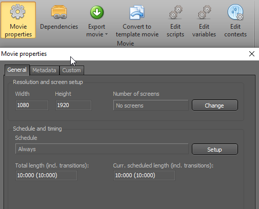Expand the Export movie dropdown arrow
The height and width of the screenshot is (209, 259).
click(x=106, y=34)
